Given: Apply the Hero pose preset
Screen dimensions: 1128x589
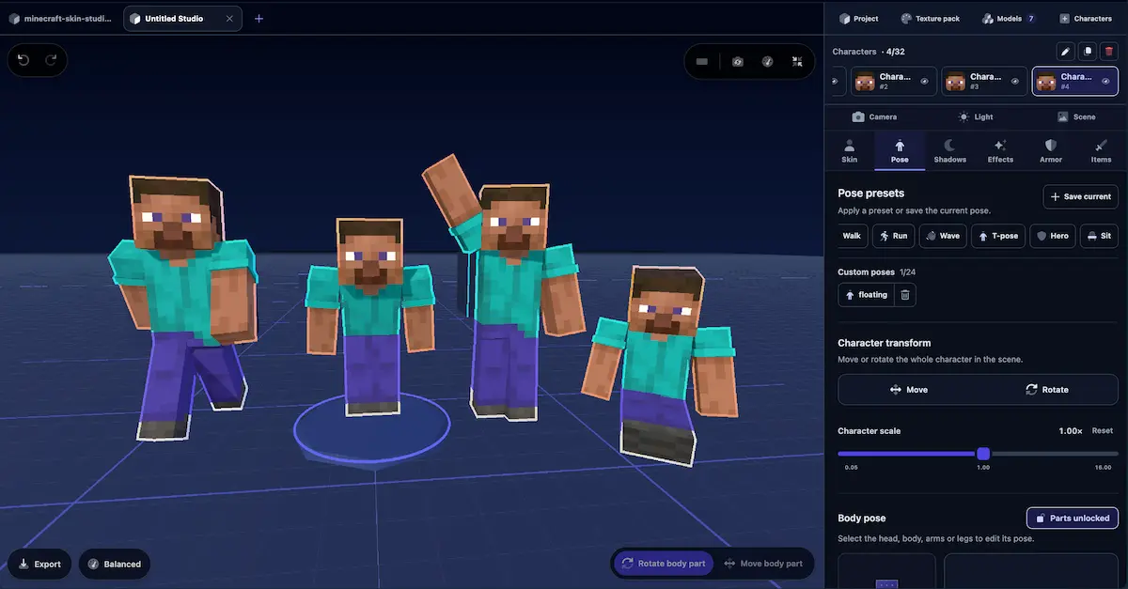Looking at the screenshot, I should pyautogui.click(x=1052, y=236).
